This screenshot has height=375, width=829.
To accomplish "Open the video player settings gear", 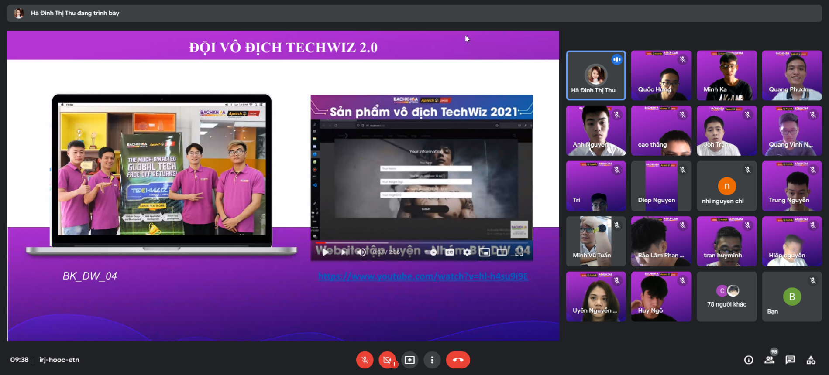I will 467,252.
